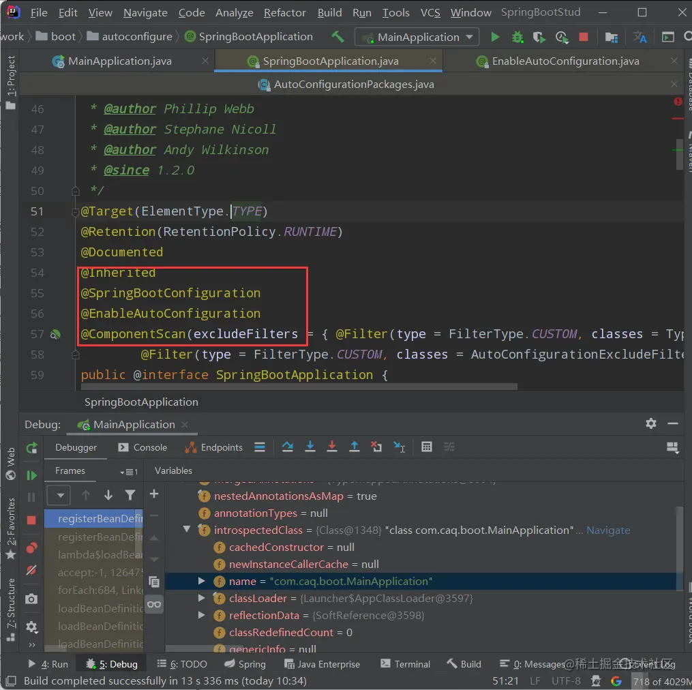Open Evaluate Expression calculator icon
This screenshot has width=692, height=690.
point(426,447)
